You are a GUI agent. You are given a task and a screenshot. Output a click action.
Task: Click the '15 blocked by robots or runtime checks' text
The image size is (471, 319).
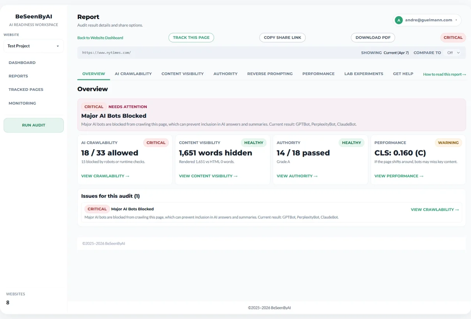113,162
